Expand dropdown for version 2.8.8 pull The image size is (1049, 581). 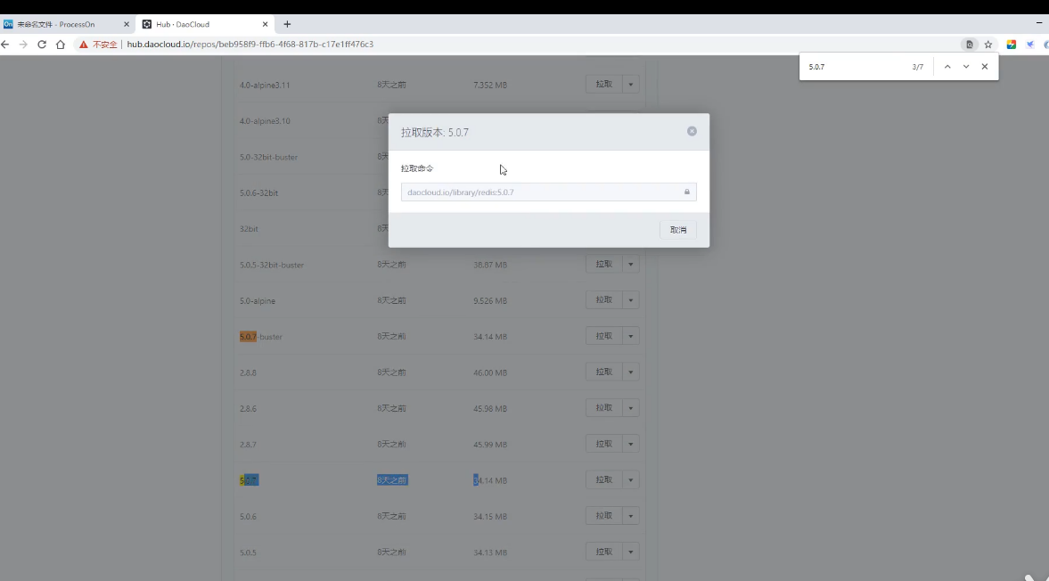631,372
